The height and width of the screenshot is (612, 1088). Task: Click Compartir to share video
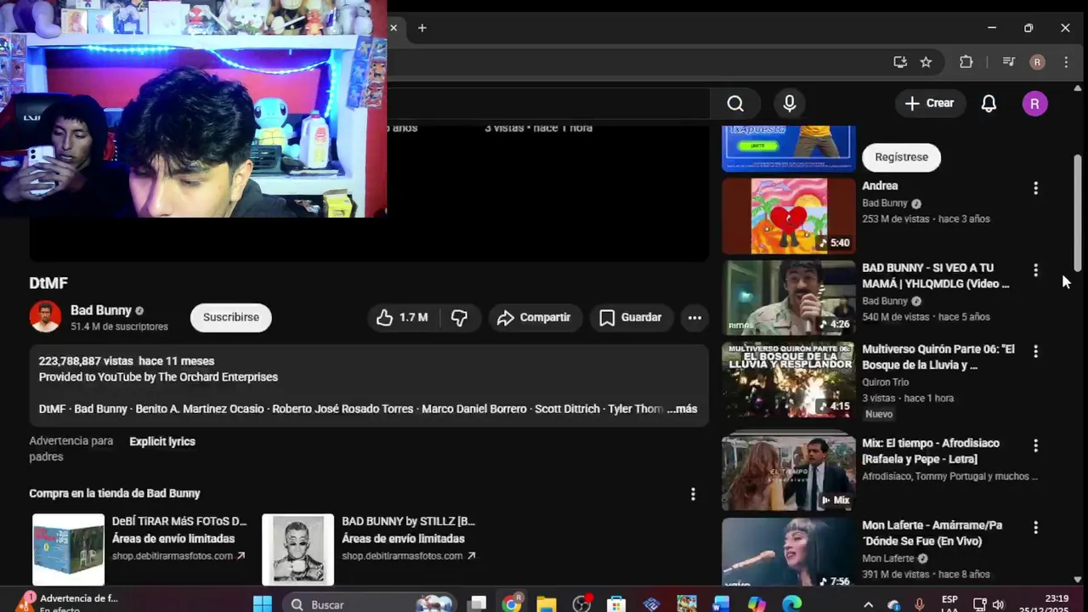click(535, 318)
